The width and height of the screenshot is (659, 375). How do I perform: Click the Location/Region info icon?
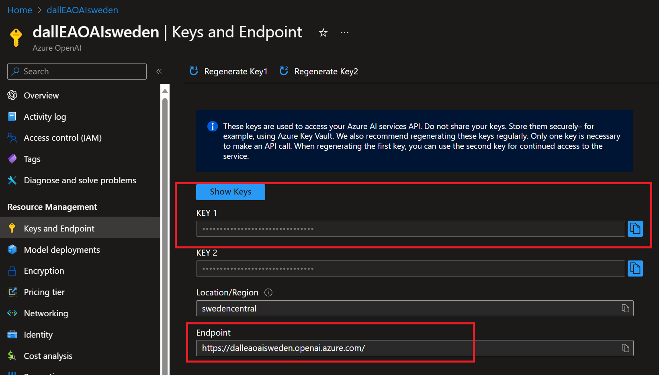(x=268, y=293)
